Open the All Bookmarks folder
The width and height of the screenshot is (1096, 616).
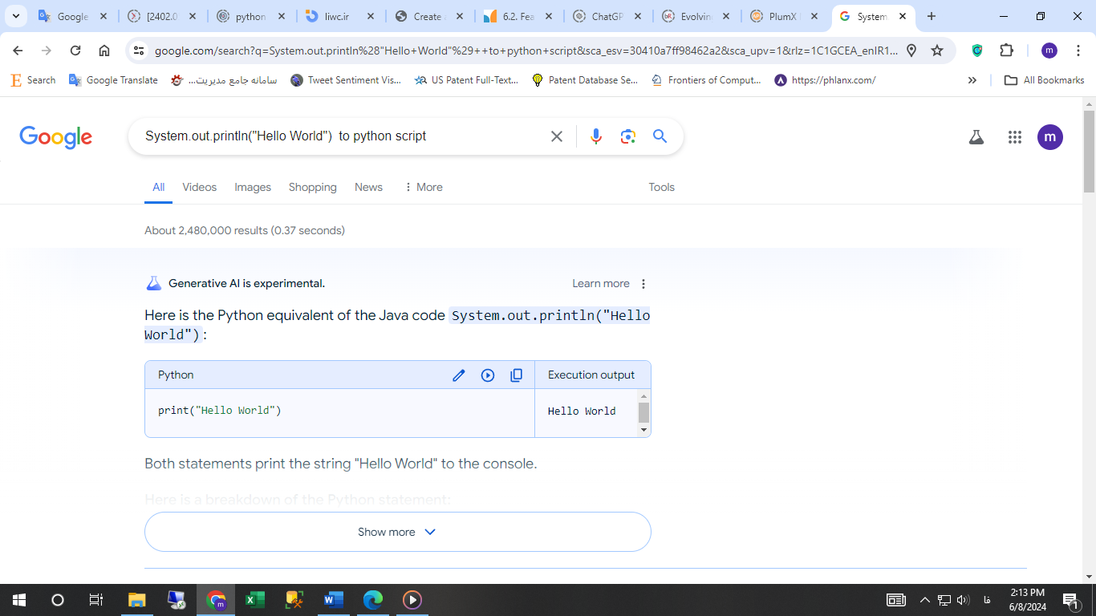click(1045, 80)
